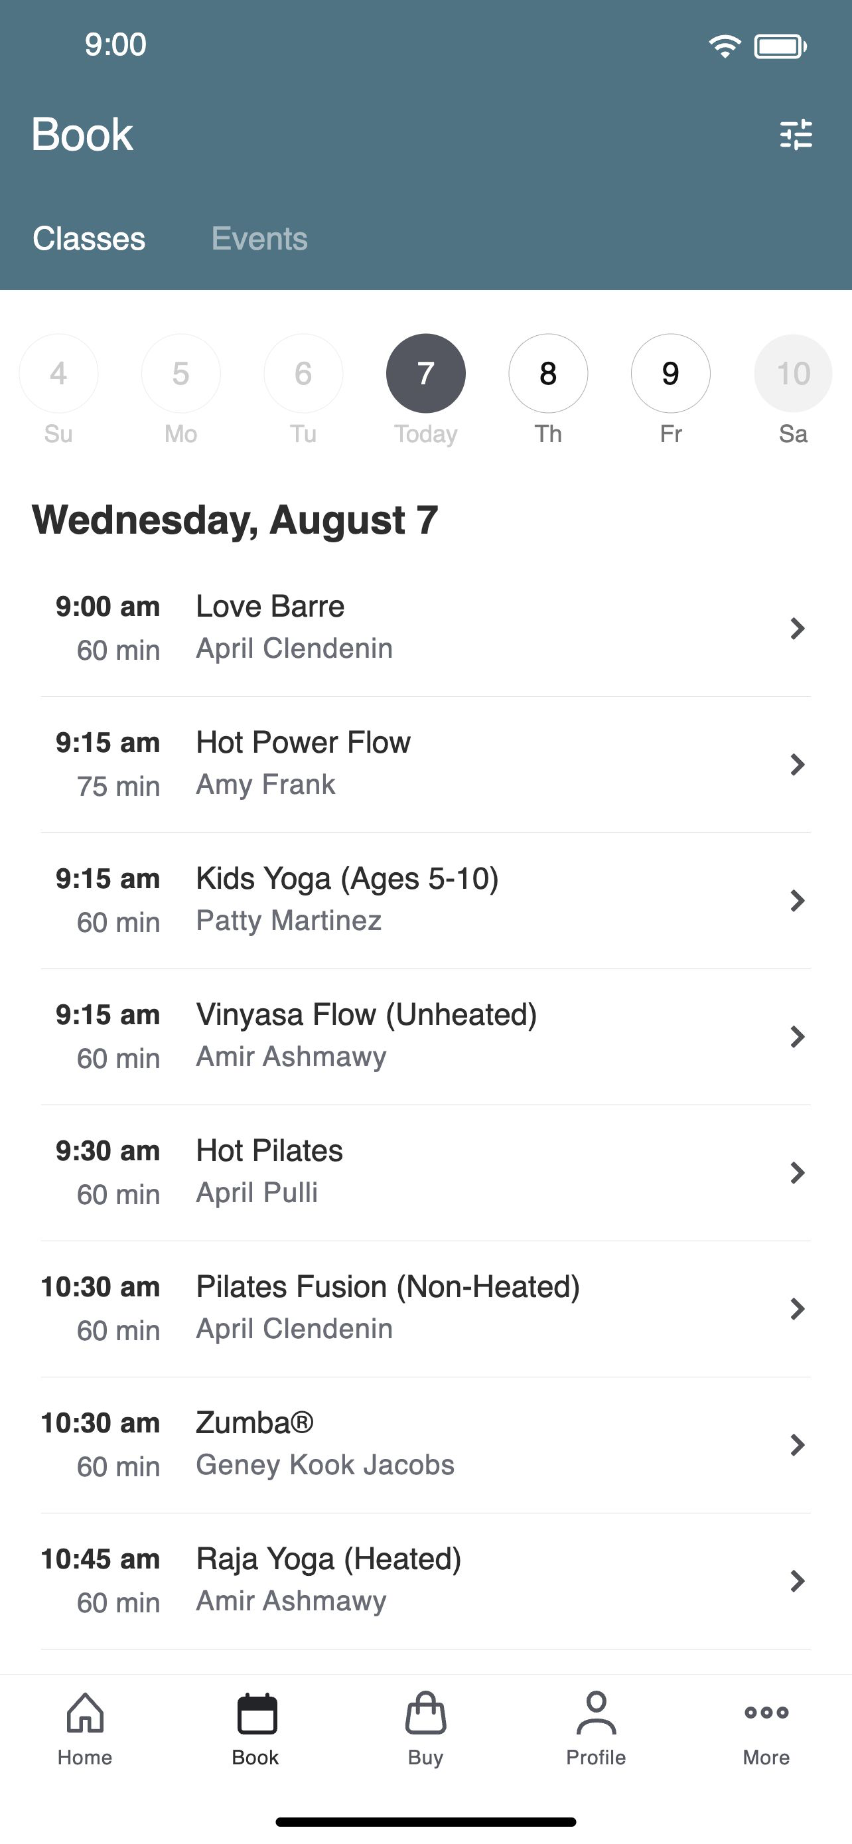Tap the Wi-Fi status icon
The width and height of the screenshot is (852, 1844).
[724, 46]
